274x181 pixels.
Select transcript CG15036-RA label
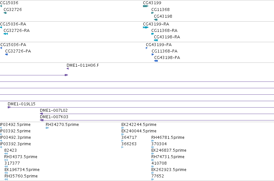click(x=13, y=24)
